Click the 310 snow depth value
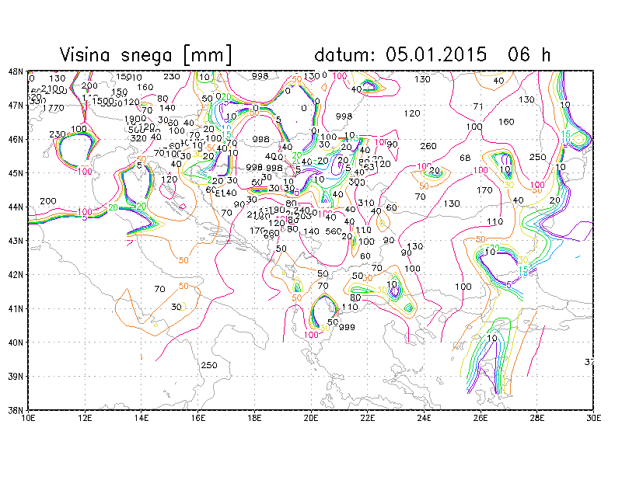 (x=366, y=203)
